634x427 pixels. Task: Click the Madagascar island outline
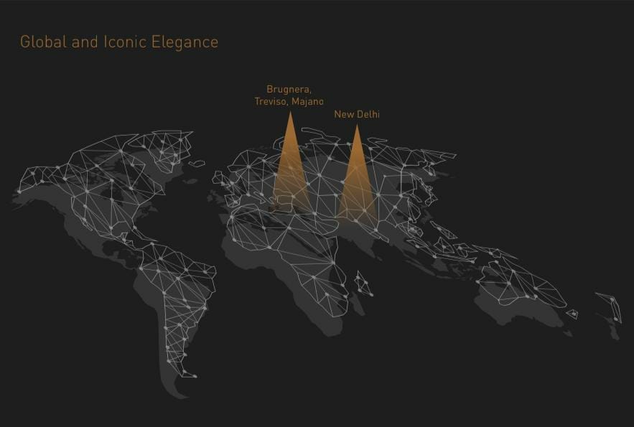(x=365, y=283)
